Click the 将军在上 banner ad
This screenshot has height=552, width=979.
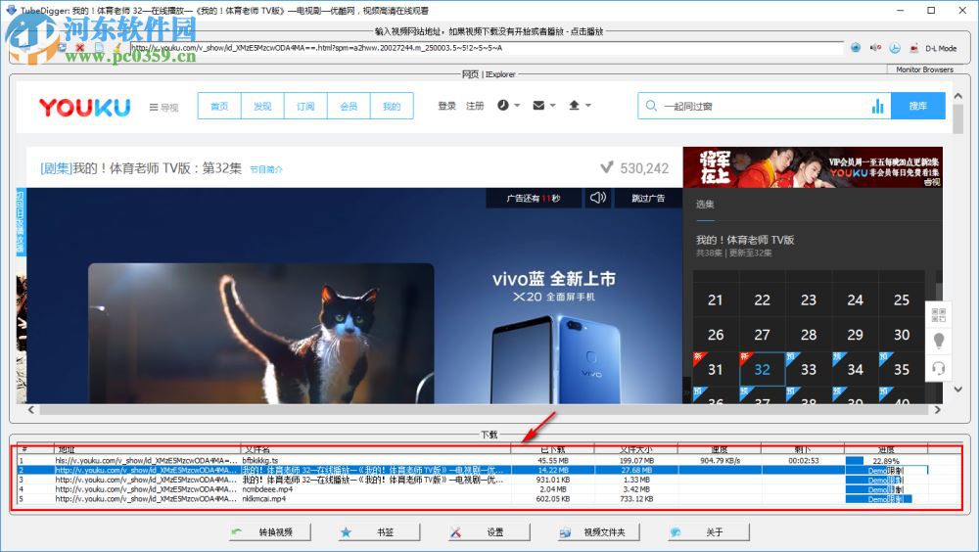[813, 166]
